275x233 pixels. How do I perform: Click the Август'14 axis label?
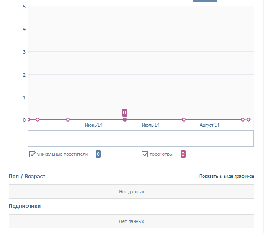coord(210,125)
